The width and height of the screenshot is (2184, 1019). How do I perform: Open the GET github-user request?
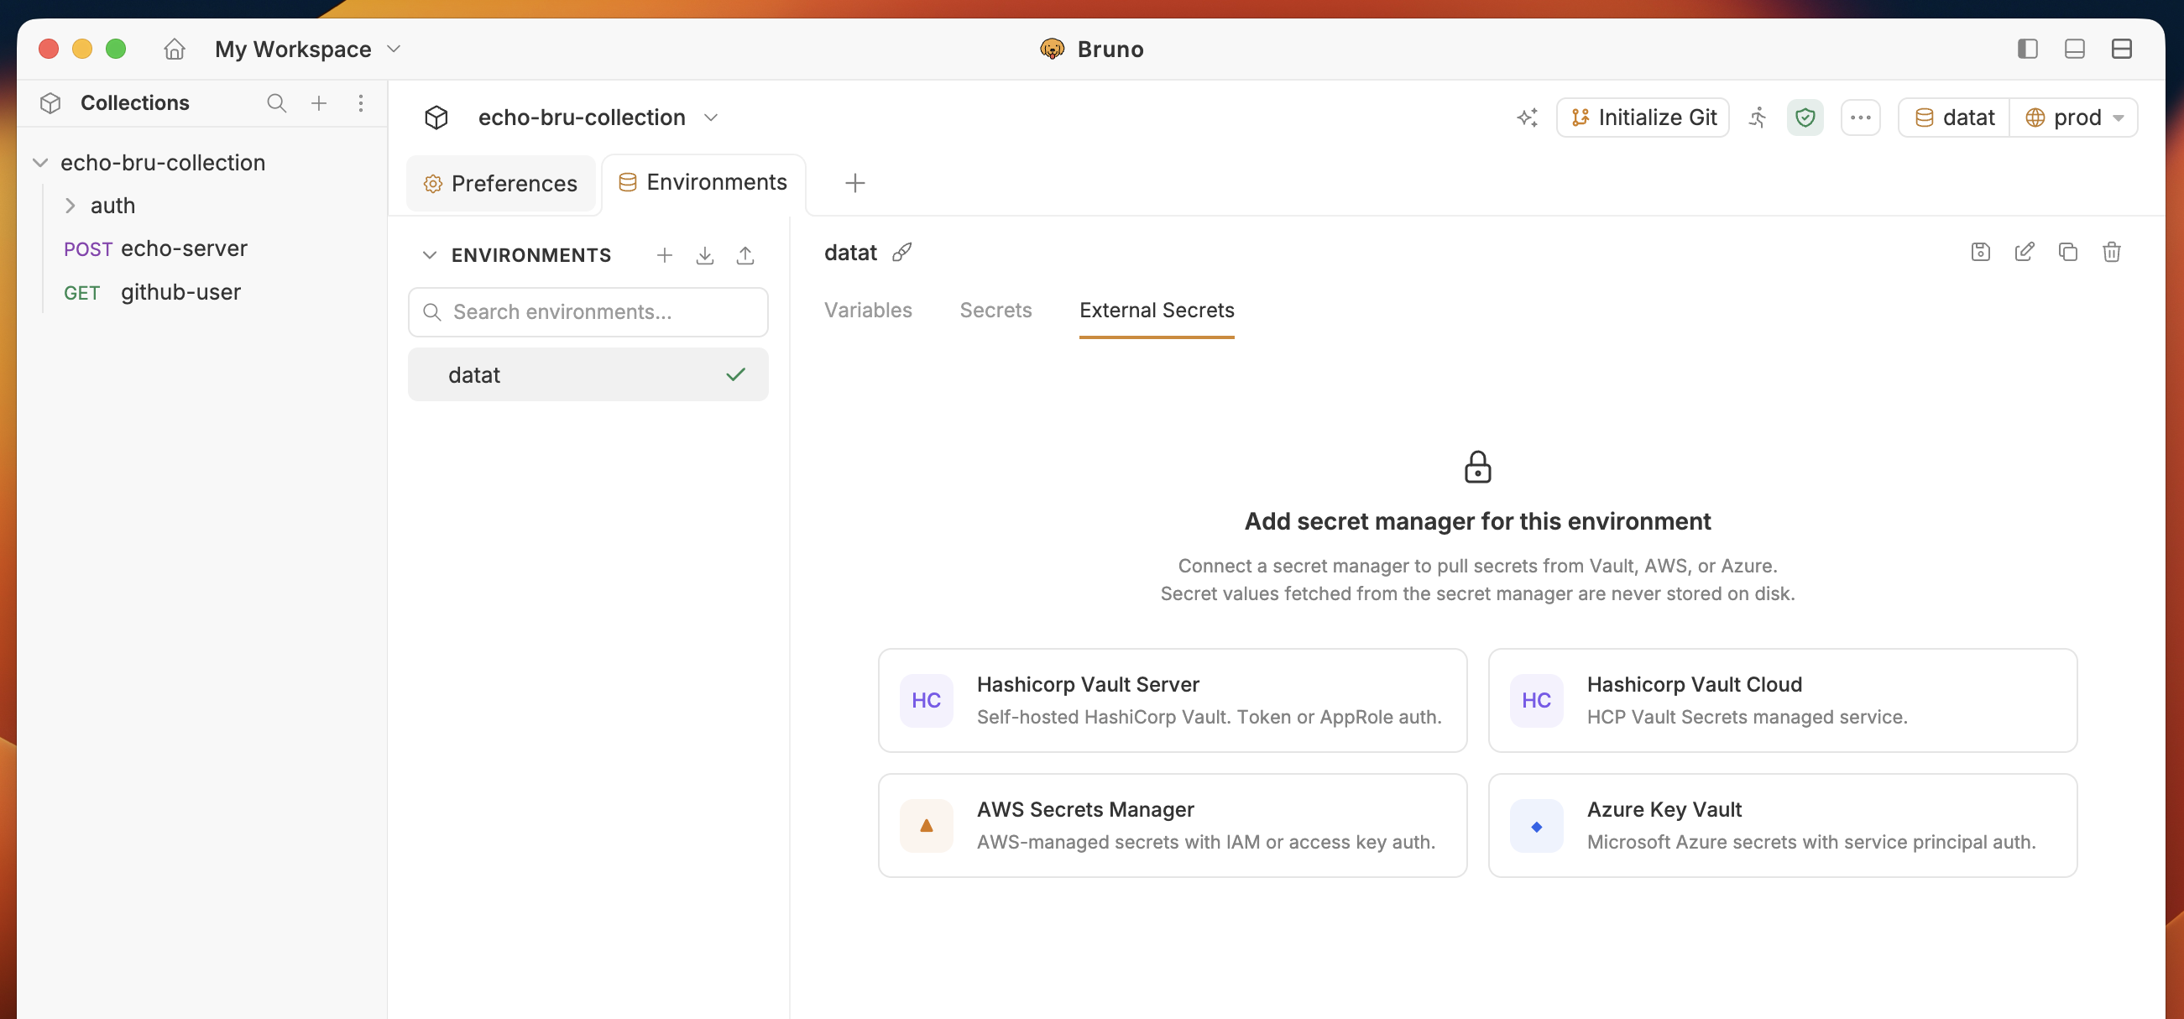coord(153,292)
